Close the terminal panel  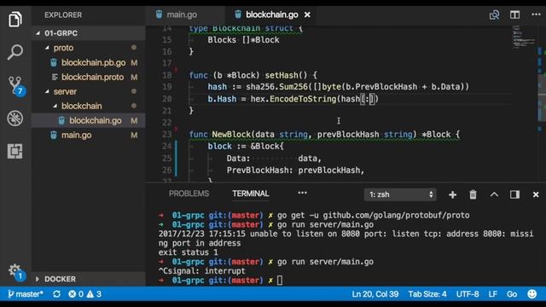tap(536, 194)
